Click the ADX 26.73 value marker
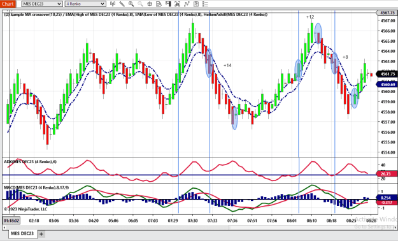Screen dimensions: 398x241 pyautogui.click(x=386, y=174)
